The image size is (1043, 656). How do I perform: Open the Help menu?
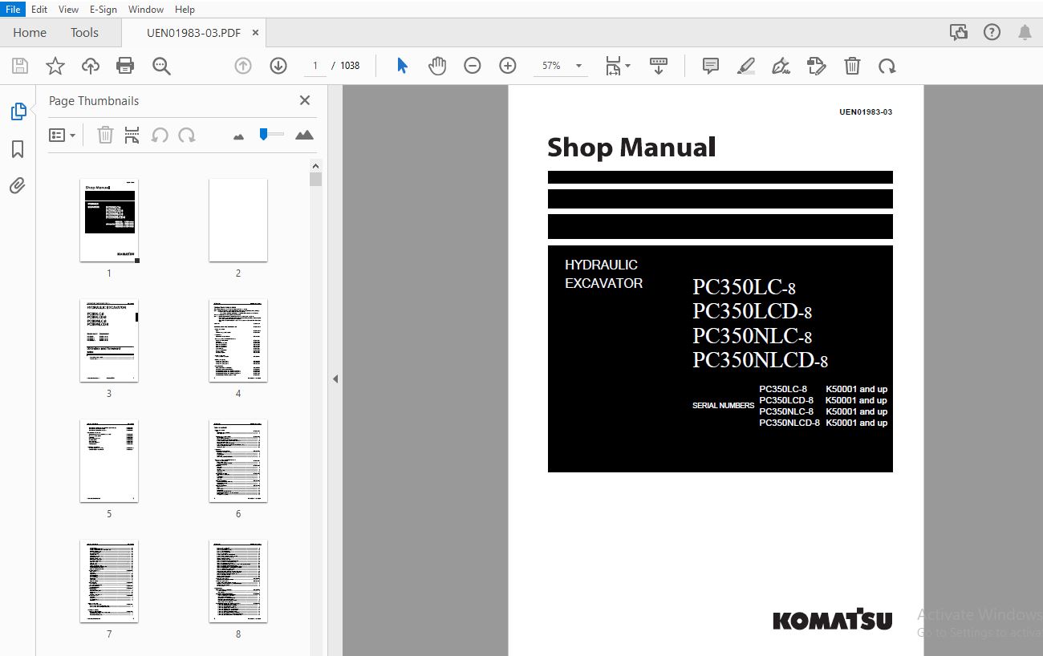[x=185, y=9]
